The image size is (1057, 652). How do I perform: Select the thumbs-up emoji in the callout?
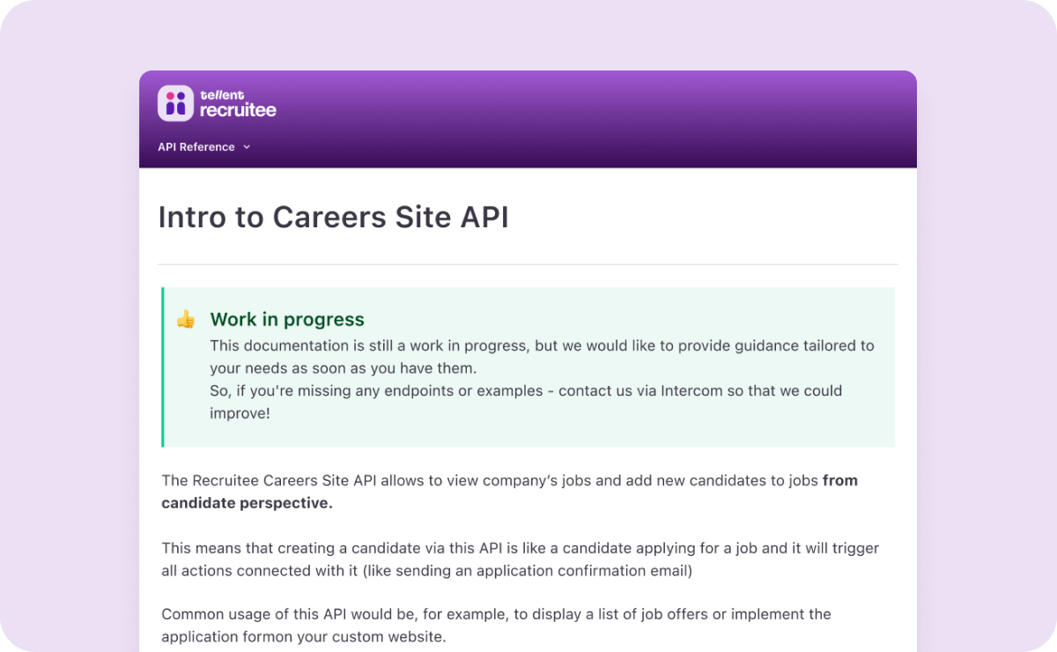[185, 320]
